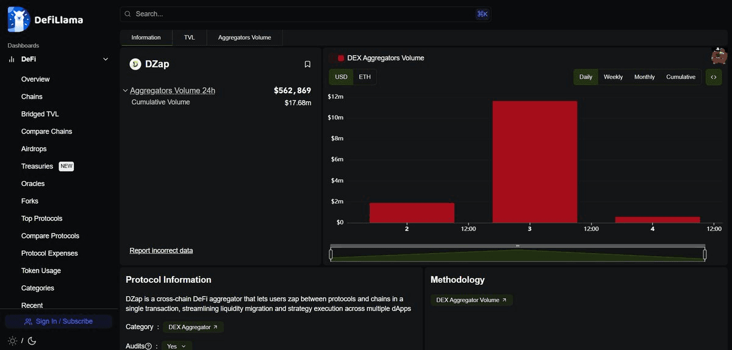Select the Monthly interval
Image resolution: width=732 pixels, height=350 pixels.
click(x=644, y=77)
